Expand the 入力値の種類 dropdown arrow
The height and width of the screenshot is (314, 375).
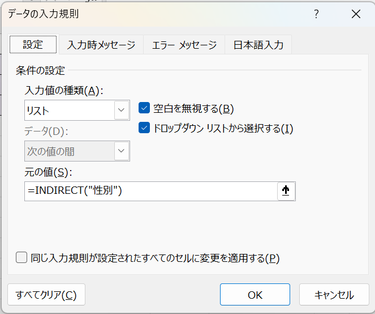[x=122, y=110]
